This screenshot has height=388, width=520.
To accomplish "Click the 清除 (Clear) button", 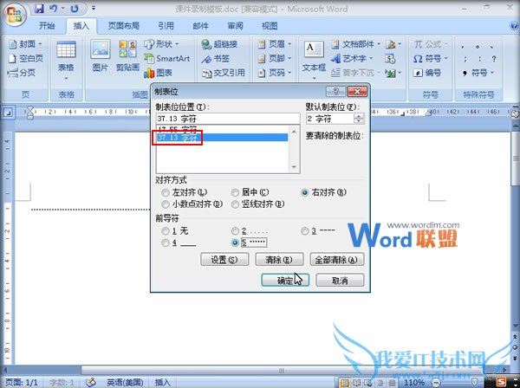I will tap(279, 260).
